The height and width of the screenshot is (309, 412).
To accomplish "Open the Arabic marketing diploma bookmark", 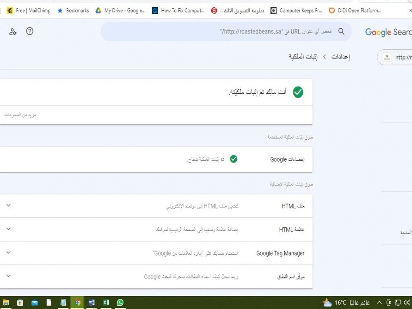I will click(x=238, y=11).
